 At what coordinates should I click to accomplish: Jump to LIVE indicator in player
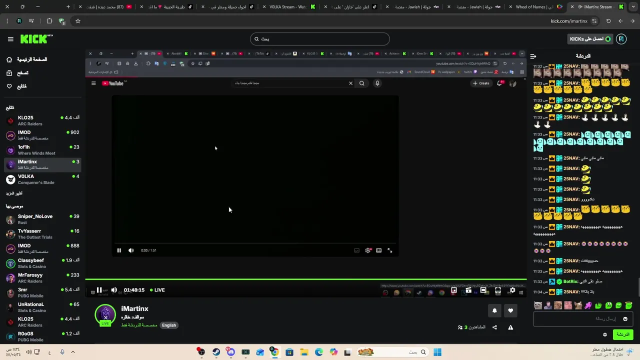(157, 290)
